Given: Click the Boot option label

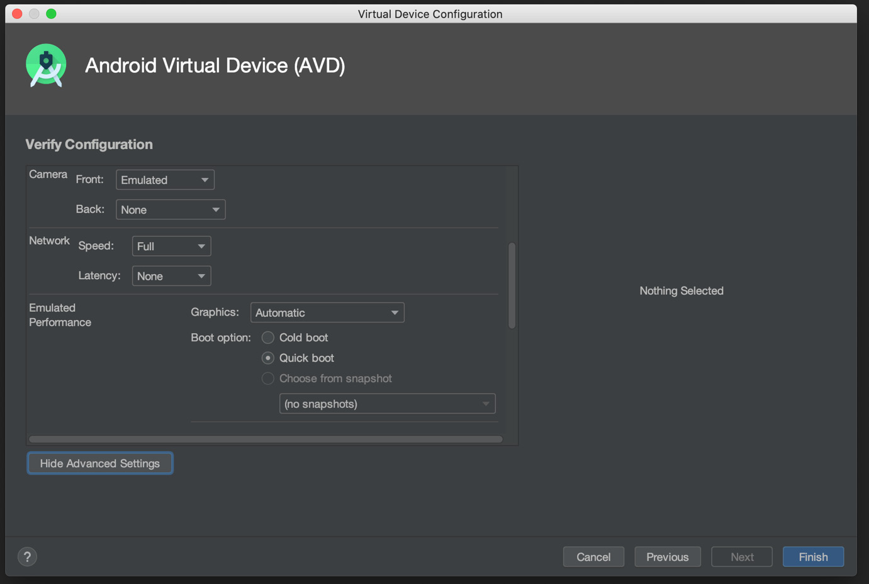Looking at the screenshot, I should pos(221,338).
